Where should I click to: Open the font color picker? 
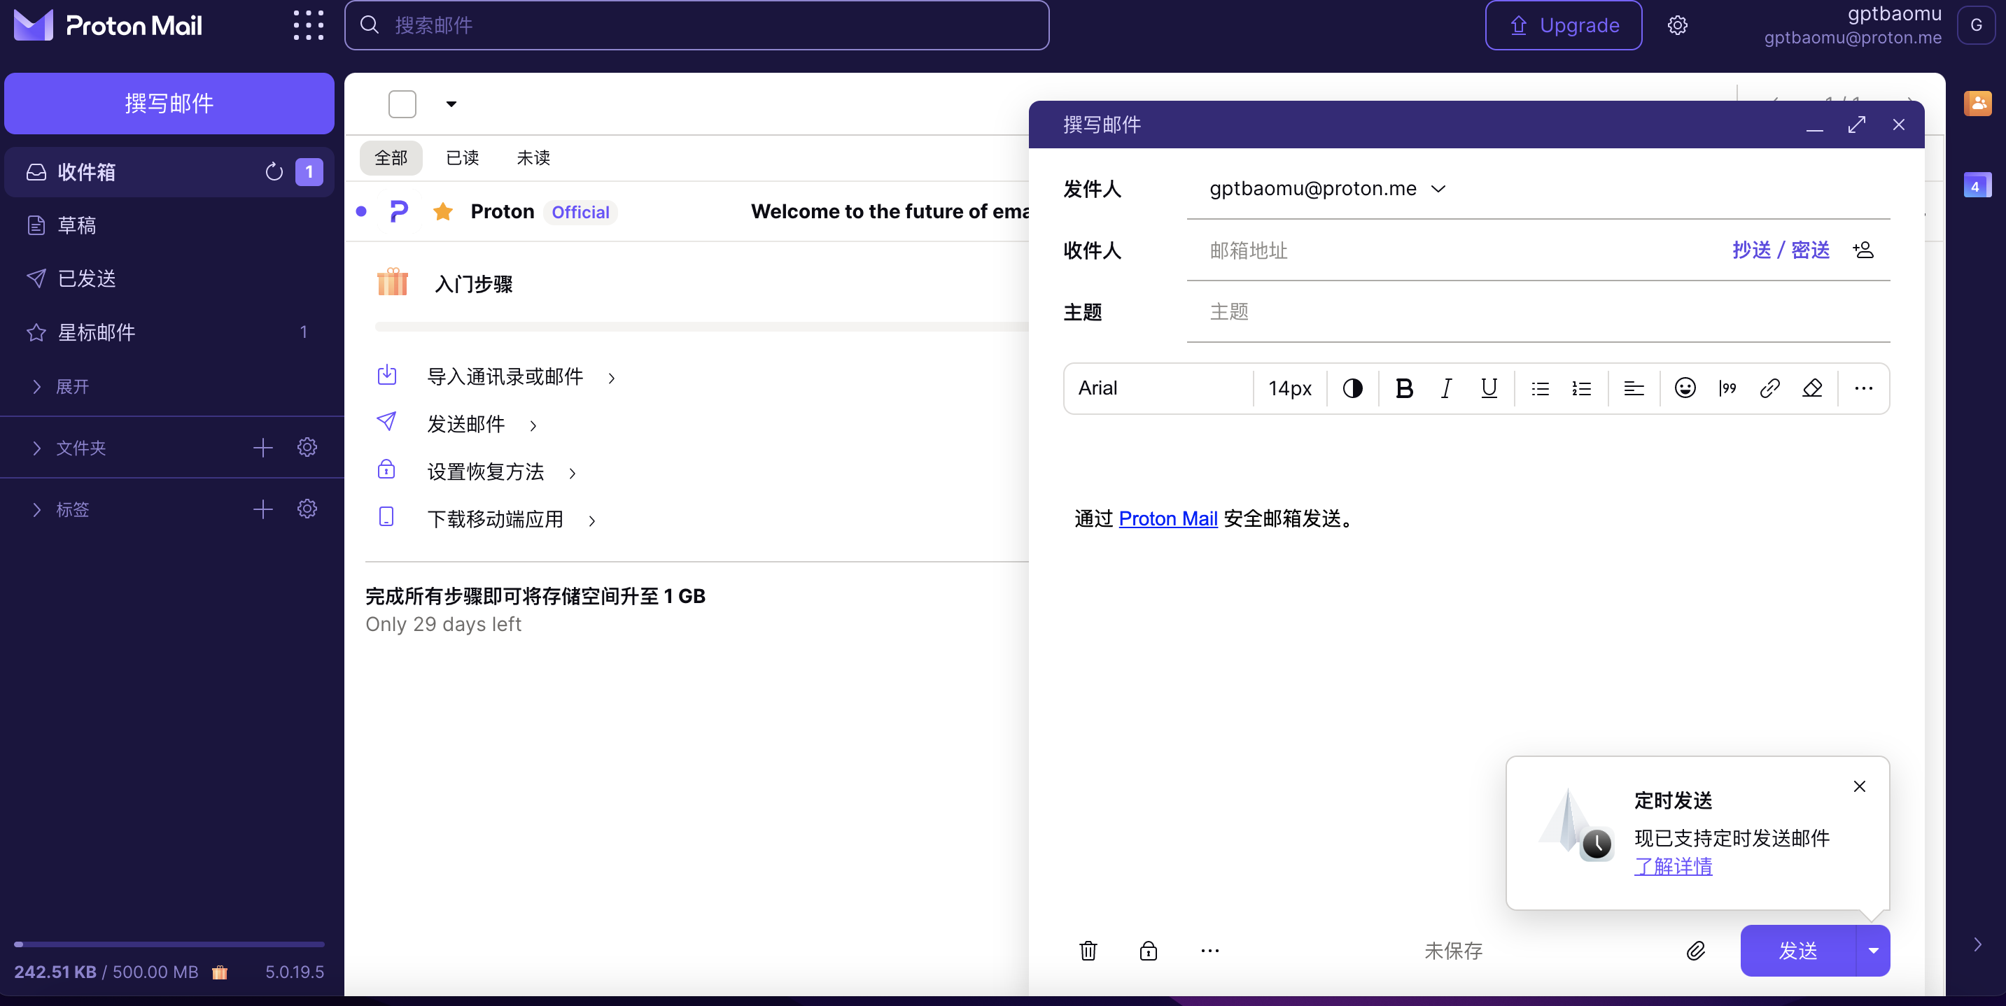coord(1353,388)
